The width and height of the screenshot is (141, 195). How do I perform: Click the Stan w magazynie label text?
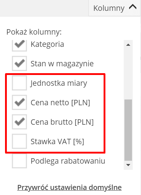(x=62, y=64)
